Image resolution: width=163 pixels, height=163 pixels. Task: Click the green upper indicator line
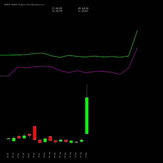pos(69,55)
